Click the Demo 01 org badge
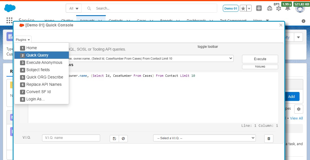 click(x=230, y=8)
